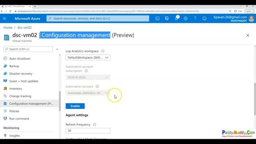This screenshot has width=256, height=144.
Task: Click the Policies icon
Action: [x=5, y=111]
